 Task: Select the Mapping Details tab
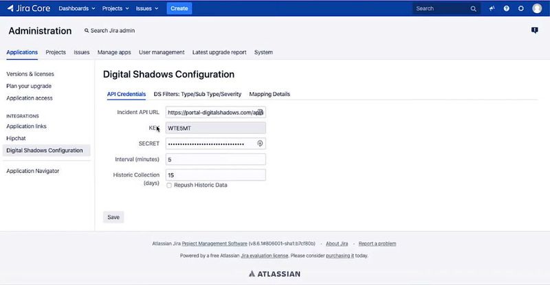coord(269,94)
